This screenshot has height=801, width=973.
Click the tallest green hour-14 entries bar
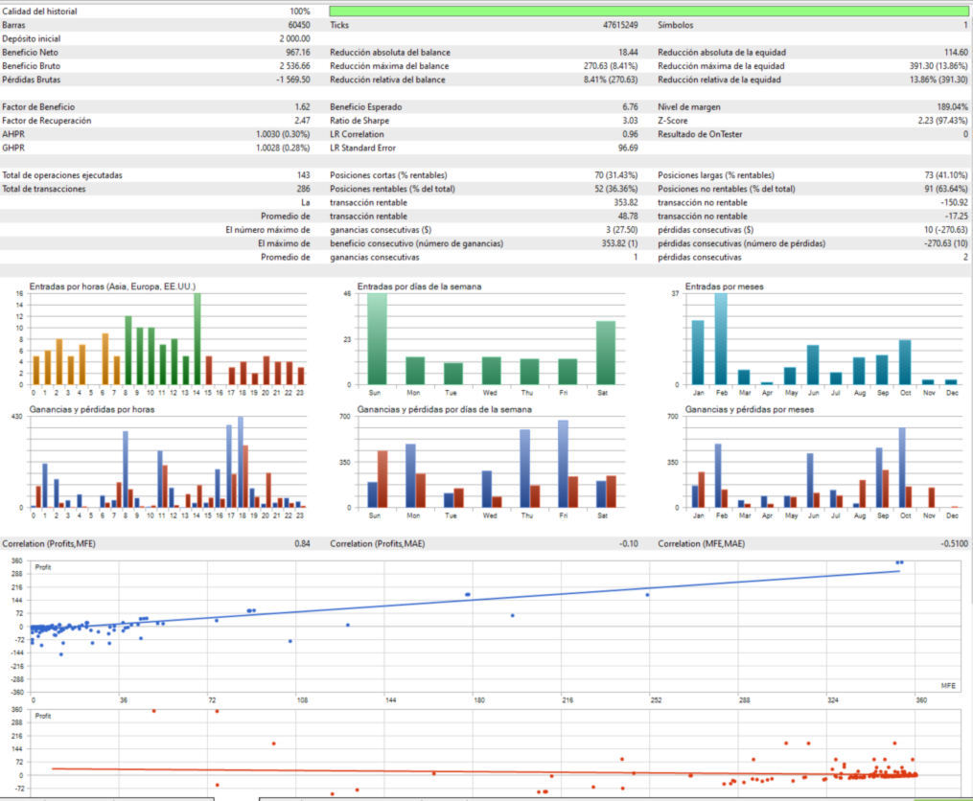197,339
